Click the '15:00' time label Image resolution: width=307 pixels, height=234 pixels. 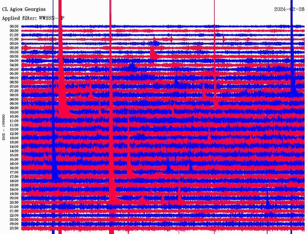pyautogui.click(x=14, y=155)
